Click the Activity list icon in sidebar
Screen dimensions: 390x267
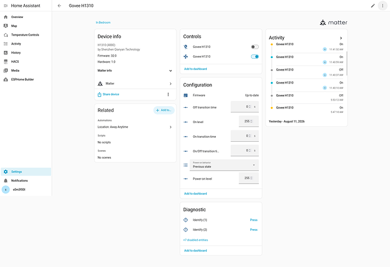6,43
